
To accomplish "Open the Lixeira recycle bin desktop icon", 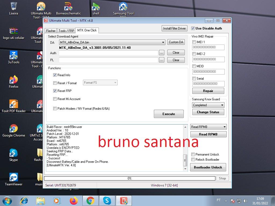I will pos(13,8).
